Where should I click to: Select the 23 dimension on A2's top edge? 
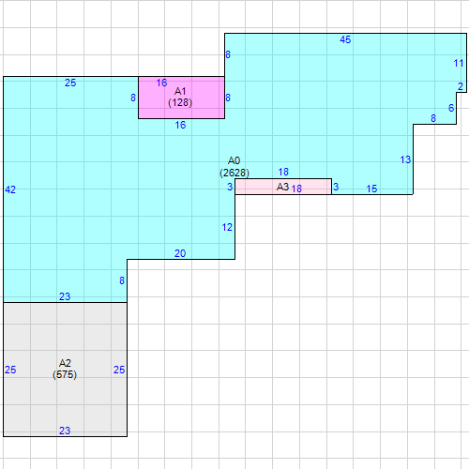(65, 296)
